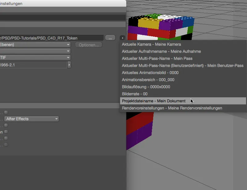Viewport: 247px width, 190px height.
Task: Pick Aktueller Multi-Pass-Name - Mein Pass token
Action: tap(183, 59)
